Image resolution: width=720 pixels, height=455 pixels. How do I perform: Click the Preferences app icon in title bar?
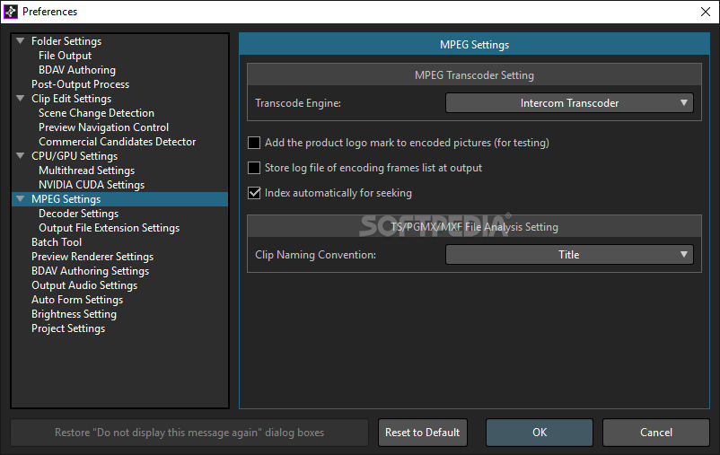11,12
